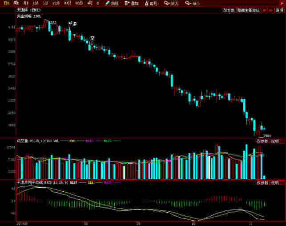Zoom out with the 缩小 magnifier
Screen dimensions: 286x226
tap(193, 3)
